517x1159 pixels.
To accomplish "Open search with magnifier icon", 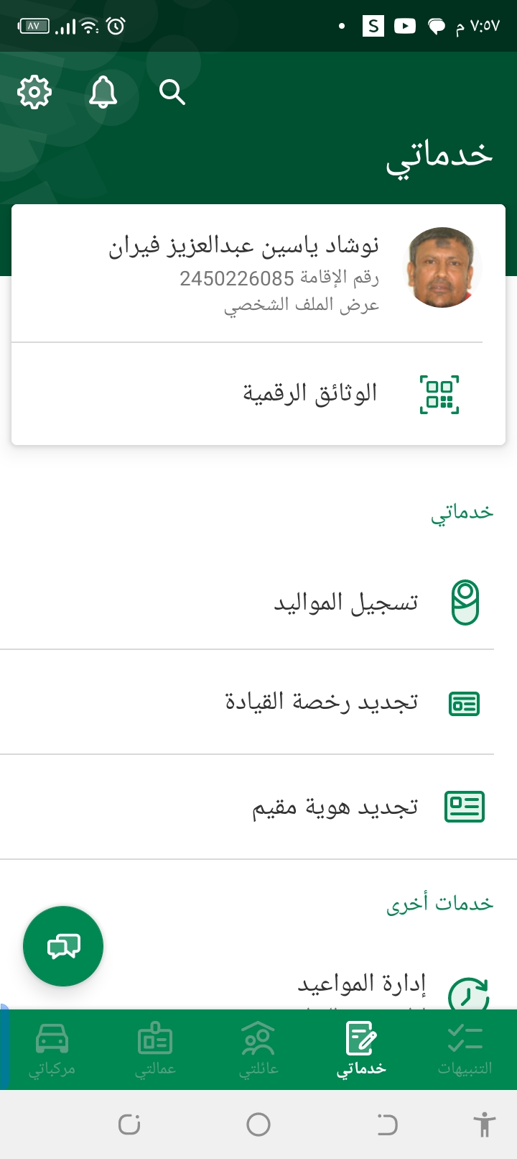I will [172, 93].
